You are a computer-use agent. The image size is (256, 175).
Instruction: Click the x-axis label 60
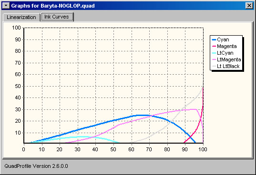[x=131, y=149]
